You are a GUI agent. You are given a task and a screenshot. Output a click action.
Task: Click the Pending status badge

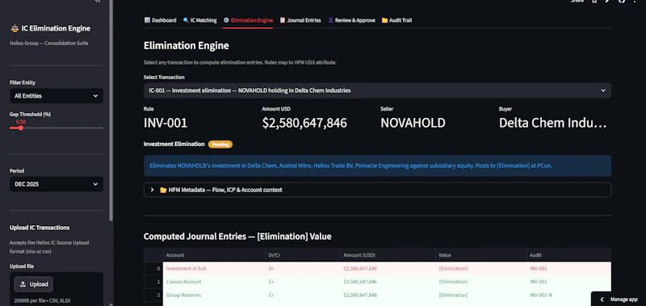point(220,145)
